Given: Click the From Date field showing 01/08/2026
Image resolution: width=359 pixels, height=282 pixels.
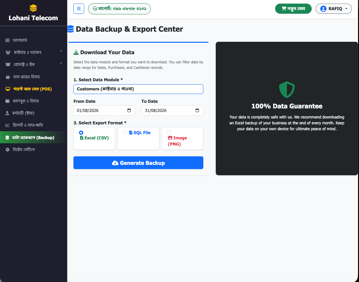Looking at the screenshot, I should [104, 111].
